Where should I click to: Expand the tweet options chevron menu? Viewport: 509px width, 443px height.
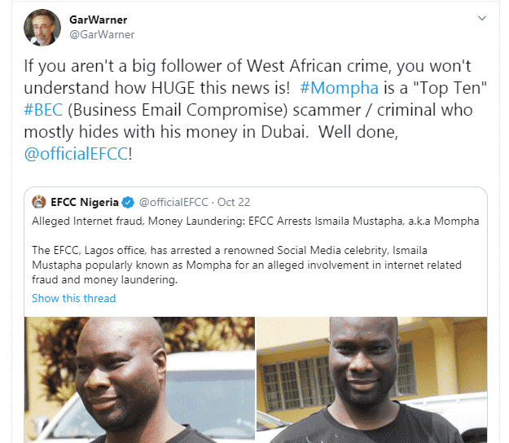[482, 18]
